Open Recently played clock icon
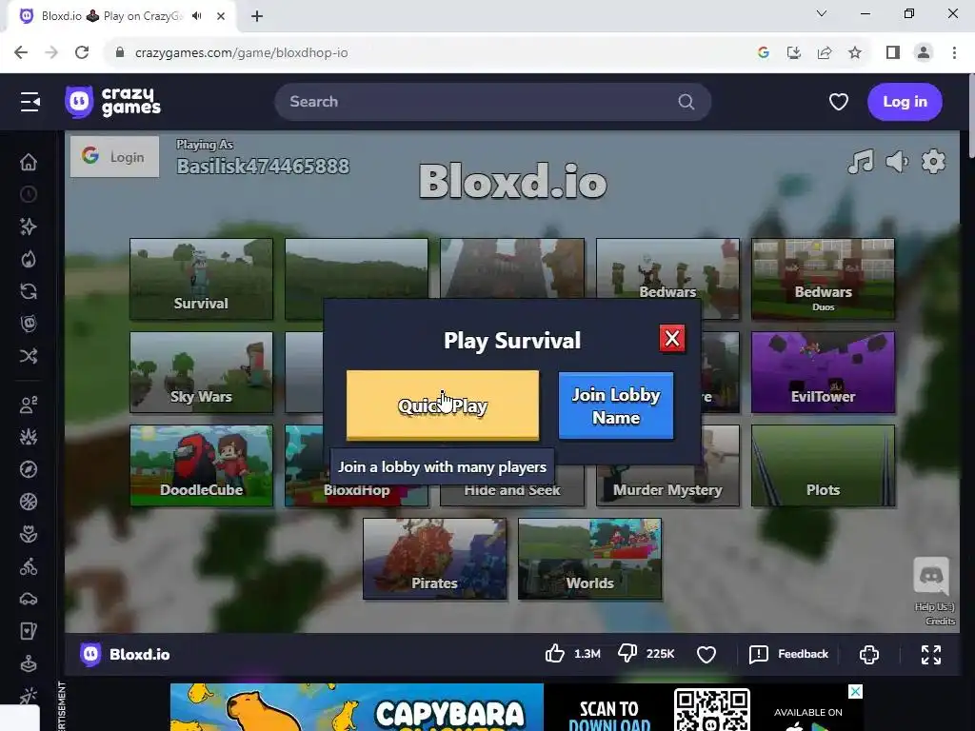 pyautogui.click(x=29, y=194)
